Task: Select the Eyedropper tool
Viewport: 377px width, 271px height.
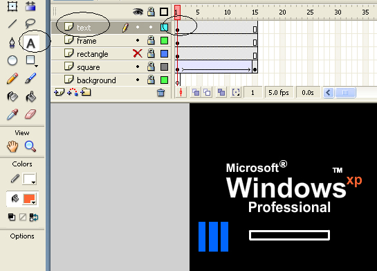Action: (12, 114)
